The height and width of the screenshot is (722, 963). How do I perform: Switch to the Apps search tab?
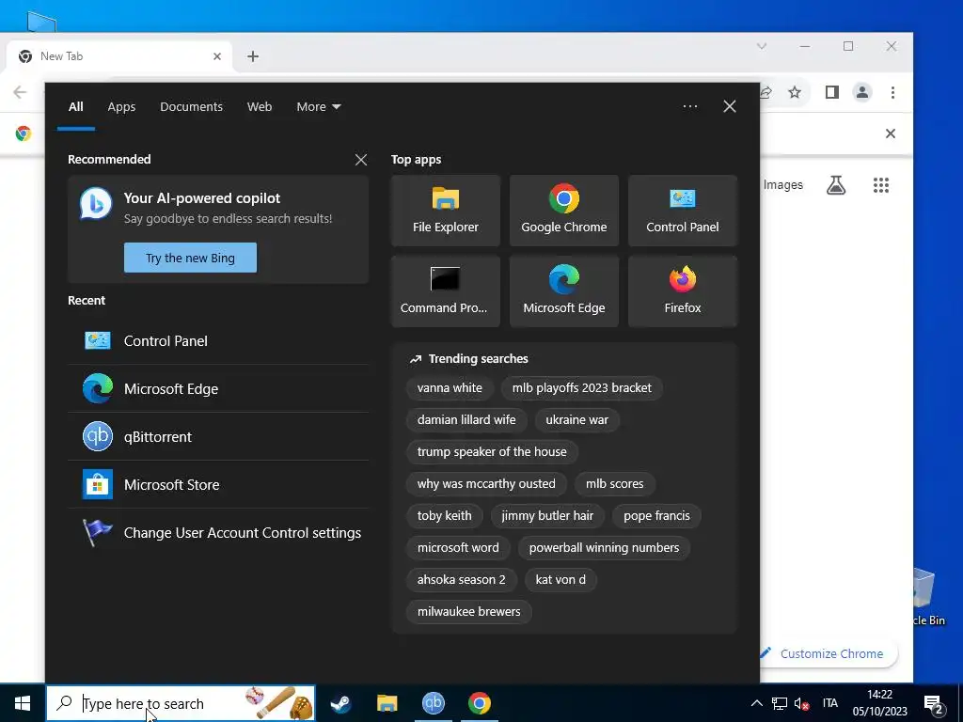(x=121, y=107)
